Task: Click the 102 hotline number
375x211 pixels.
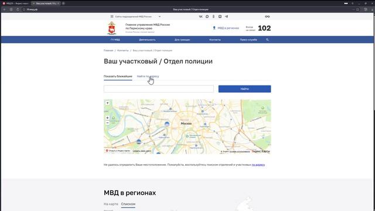Action: click(x=264, y=28)
